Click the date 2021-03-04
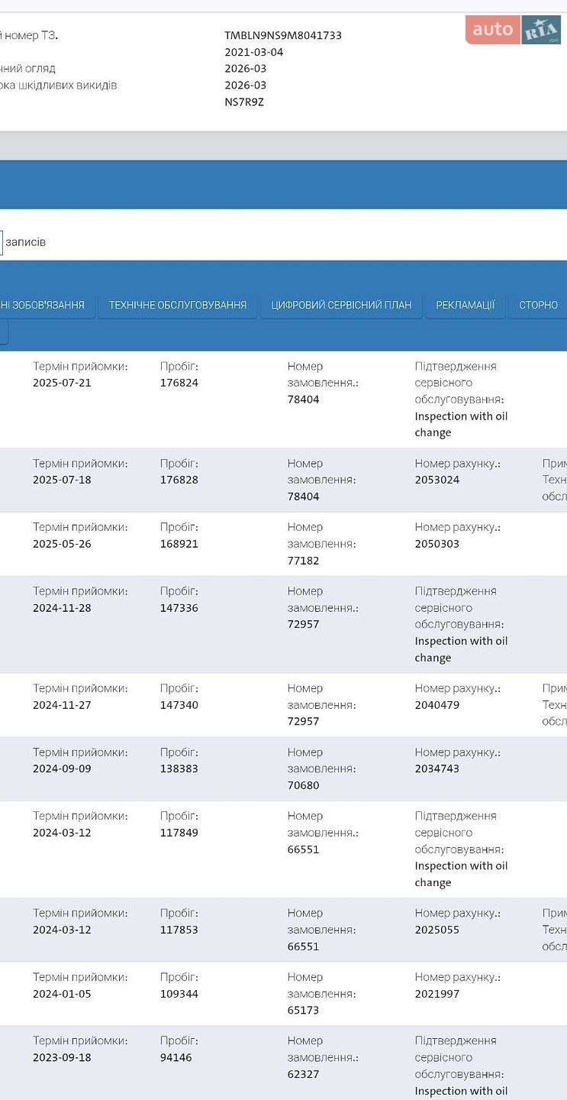567x1100 pixels. [x=254, y=52]
